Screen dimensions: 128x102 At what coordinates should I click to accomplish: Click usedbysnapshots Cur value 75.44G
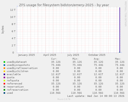(56, 65)
